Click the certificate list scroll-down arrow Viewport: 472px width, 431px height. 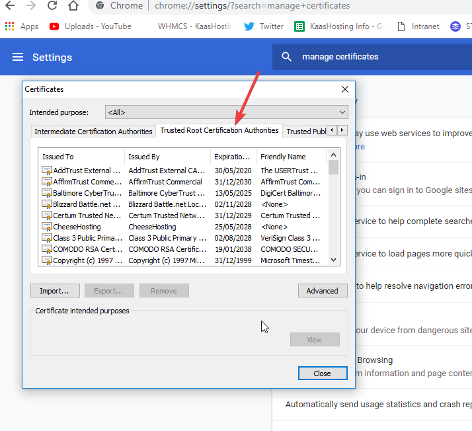coord(334,260)
